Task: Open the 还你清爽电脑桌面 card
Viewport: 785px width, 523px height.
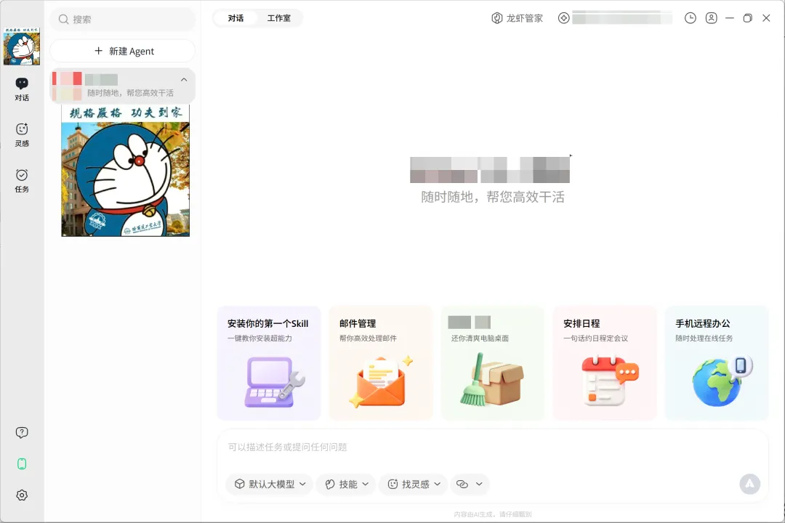Action: pos(493,363)
